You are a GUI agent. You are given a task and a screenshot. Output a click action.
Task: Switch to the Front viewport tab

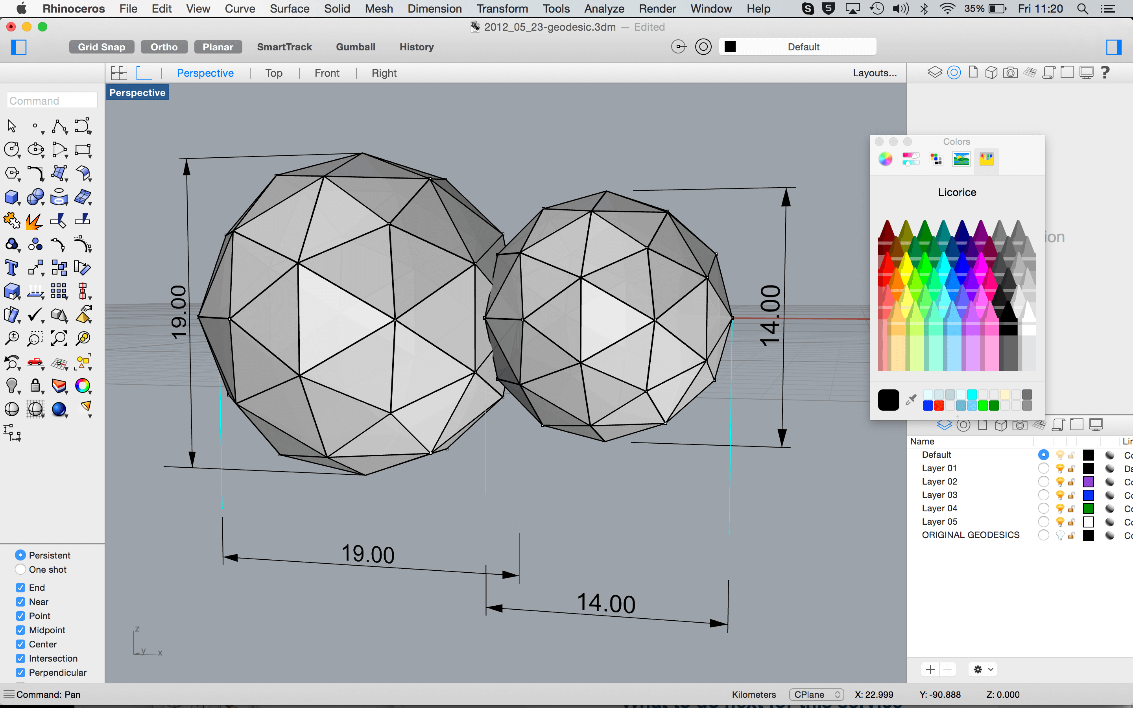(327, 73)
